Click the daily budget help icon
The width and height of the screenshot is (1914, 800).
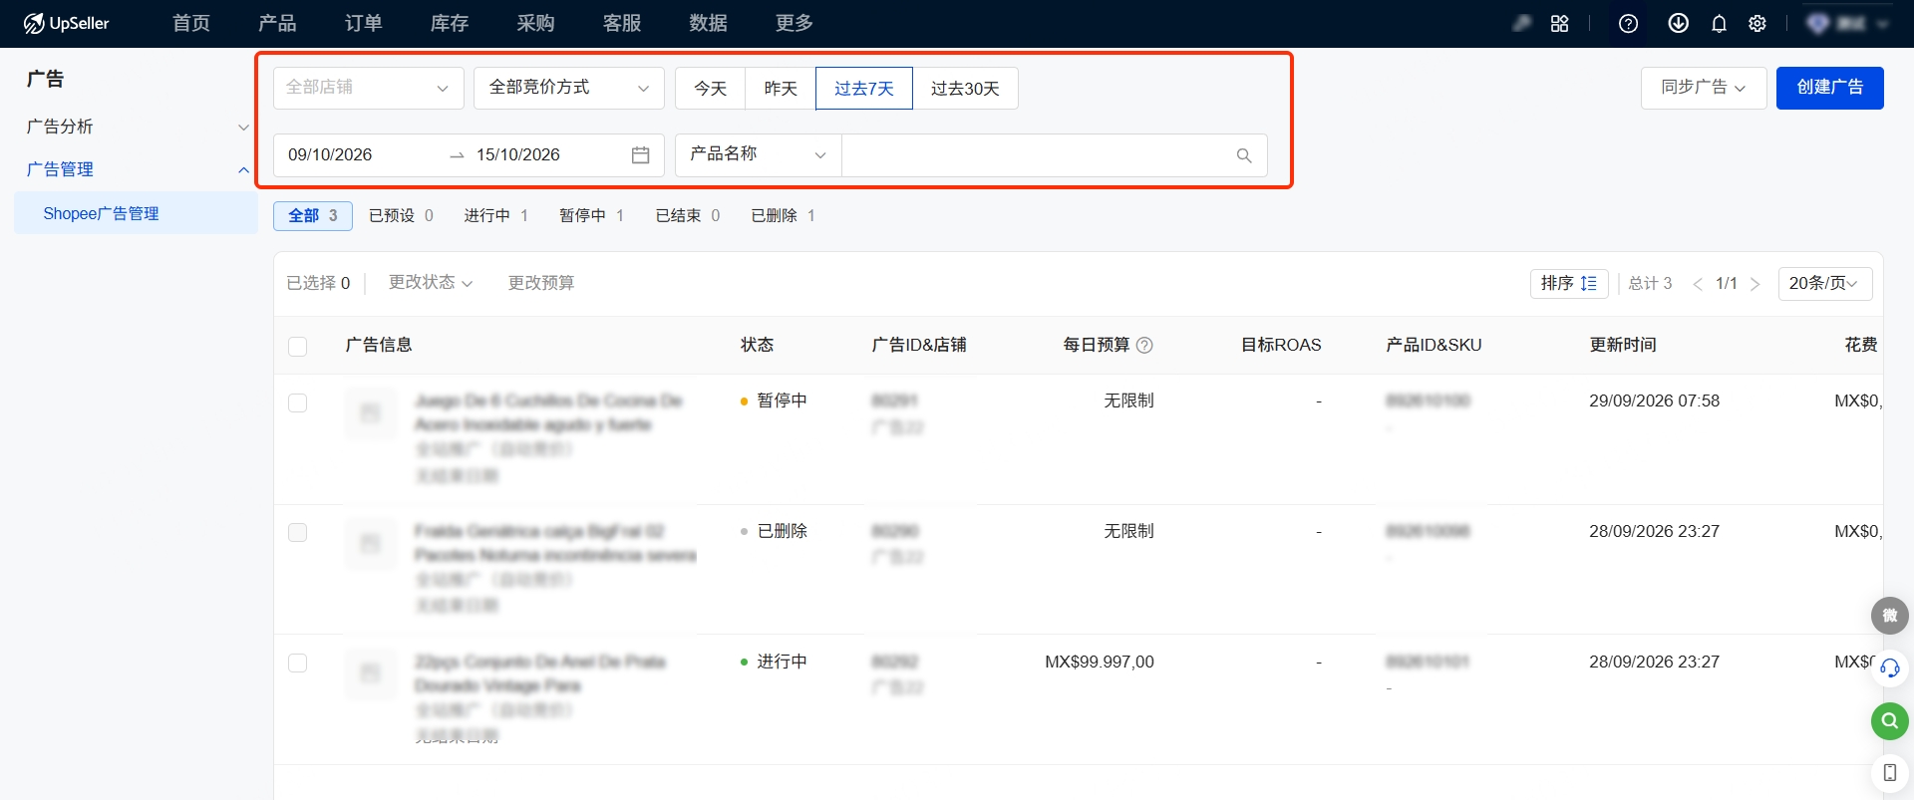coord(1144,345)
